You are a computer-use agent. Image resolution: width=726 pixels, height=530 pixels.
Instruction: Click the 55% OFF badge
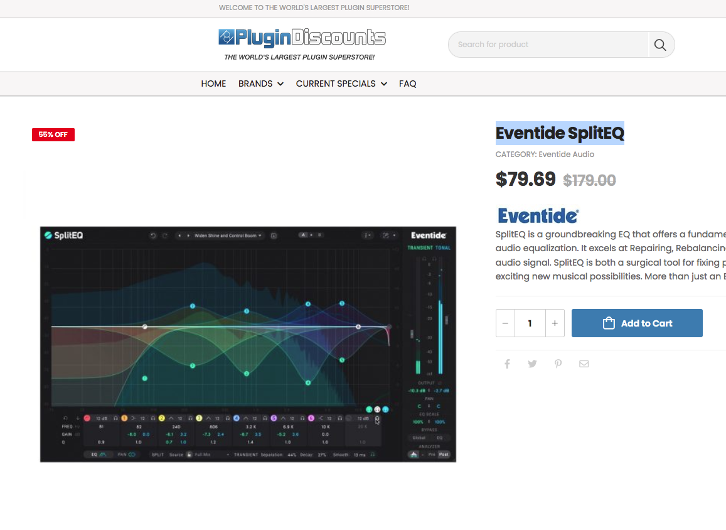[x=53, y=134]
